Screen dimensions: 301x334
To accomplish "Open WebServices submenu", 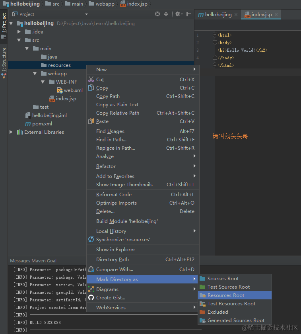I will 143,308.
